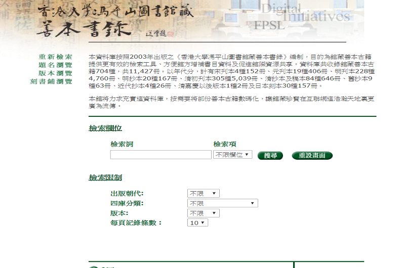405x268 pixels.
Task: Click the 每頁記錄條數 label
Action: [x=136, y=222]
